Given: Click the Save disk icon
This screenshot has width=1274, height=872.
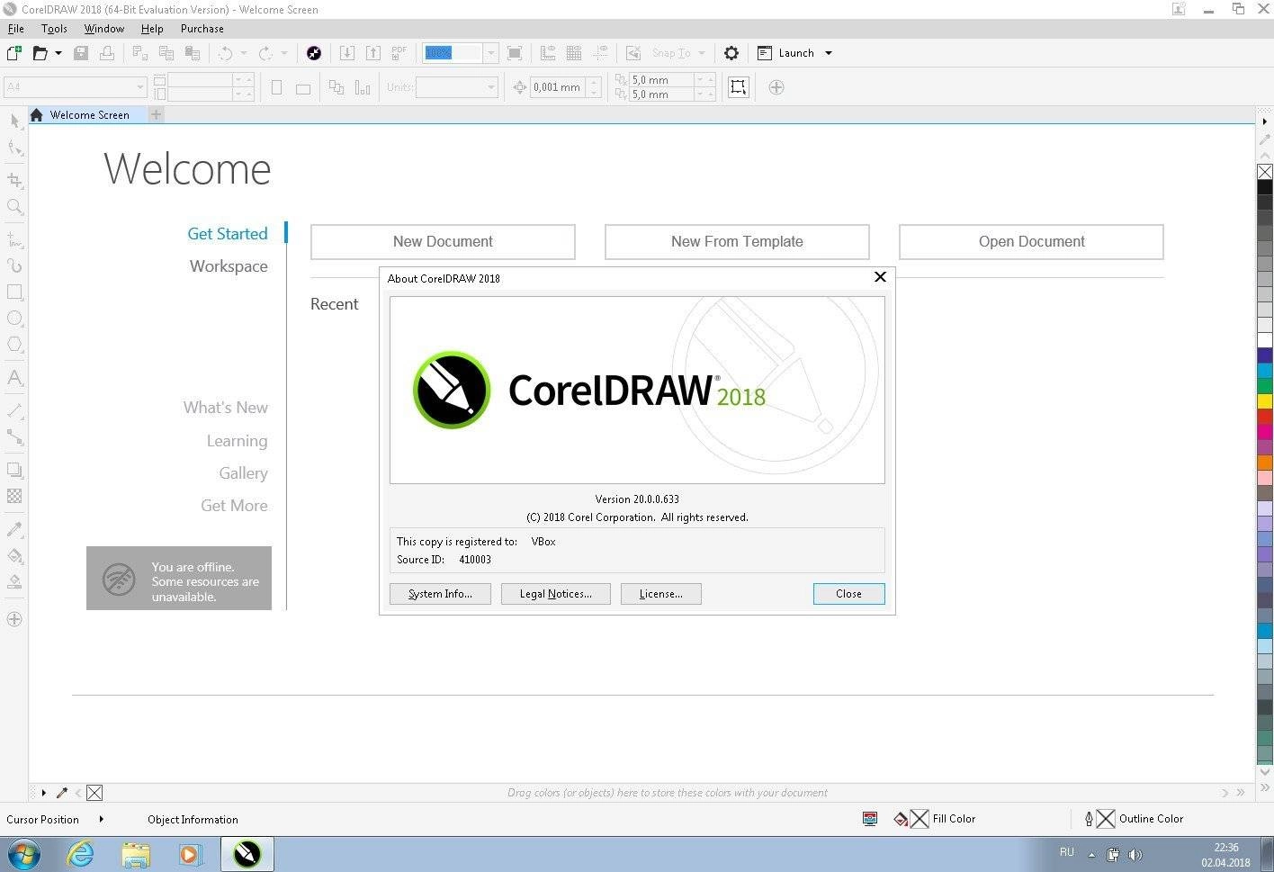Looking at the screenshot, I should coord(81,53).
